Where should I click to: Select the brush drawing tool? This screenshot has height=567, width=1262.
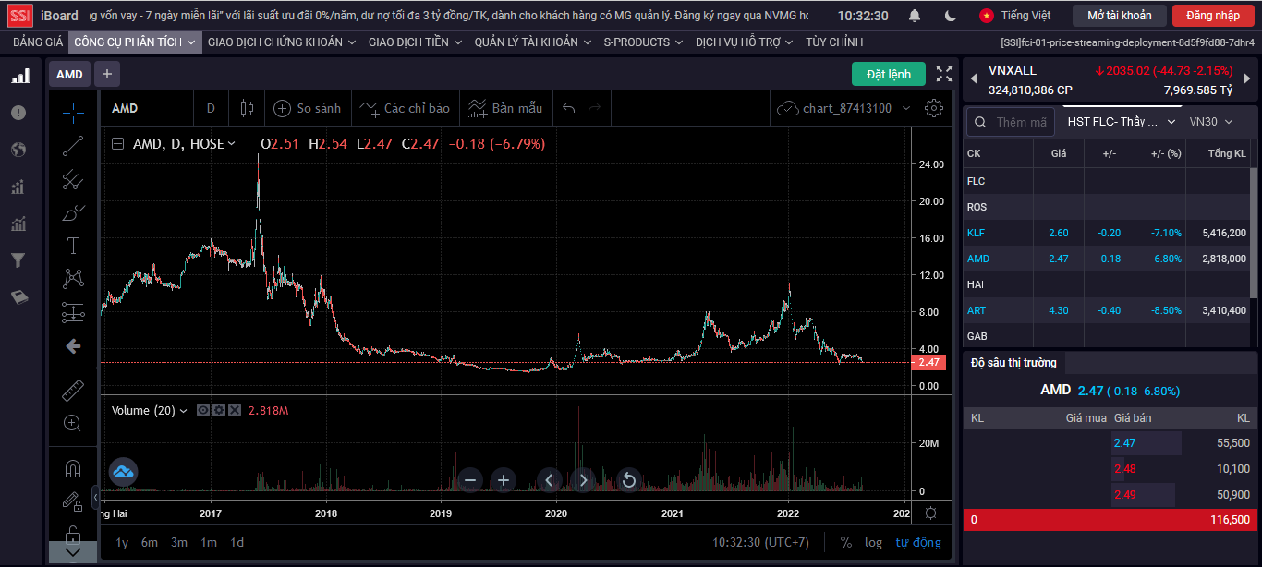(73, 212)
